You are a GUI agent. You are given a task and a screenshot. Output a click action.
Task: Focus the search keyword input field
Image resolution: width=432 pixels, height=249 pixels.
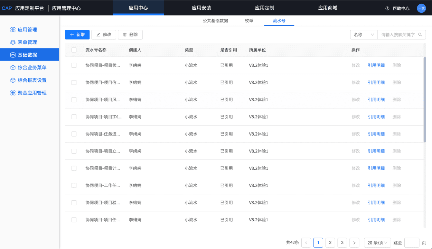(x=399, y=35)
